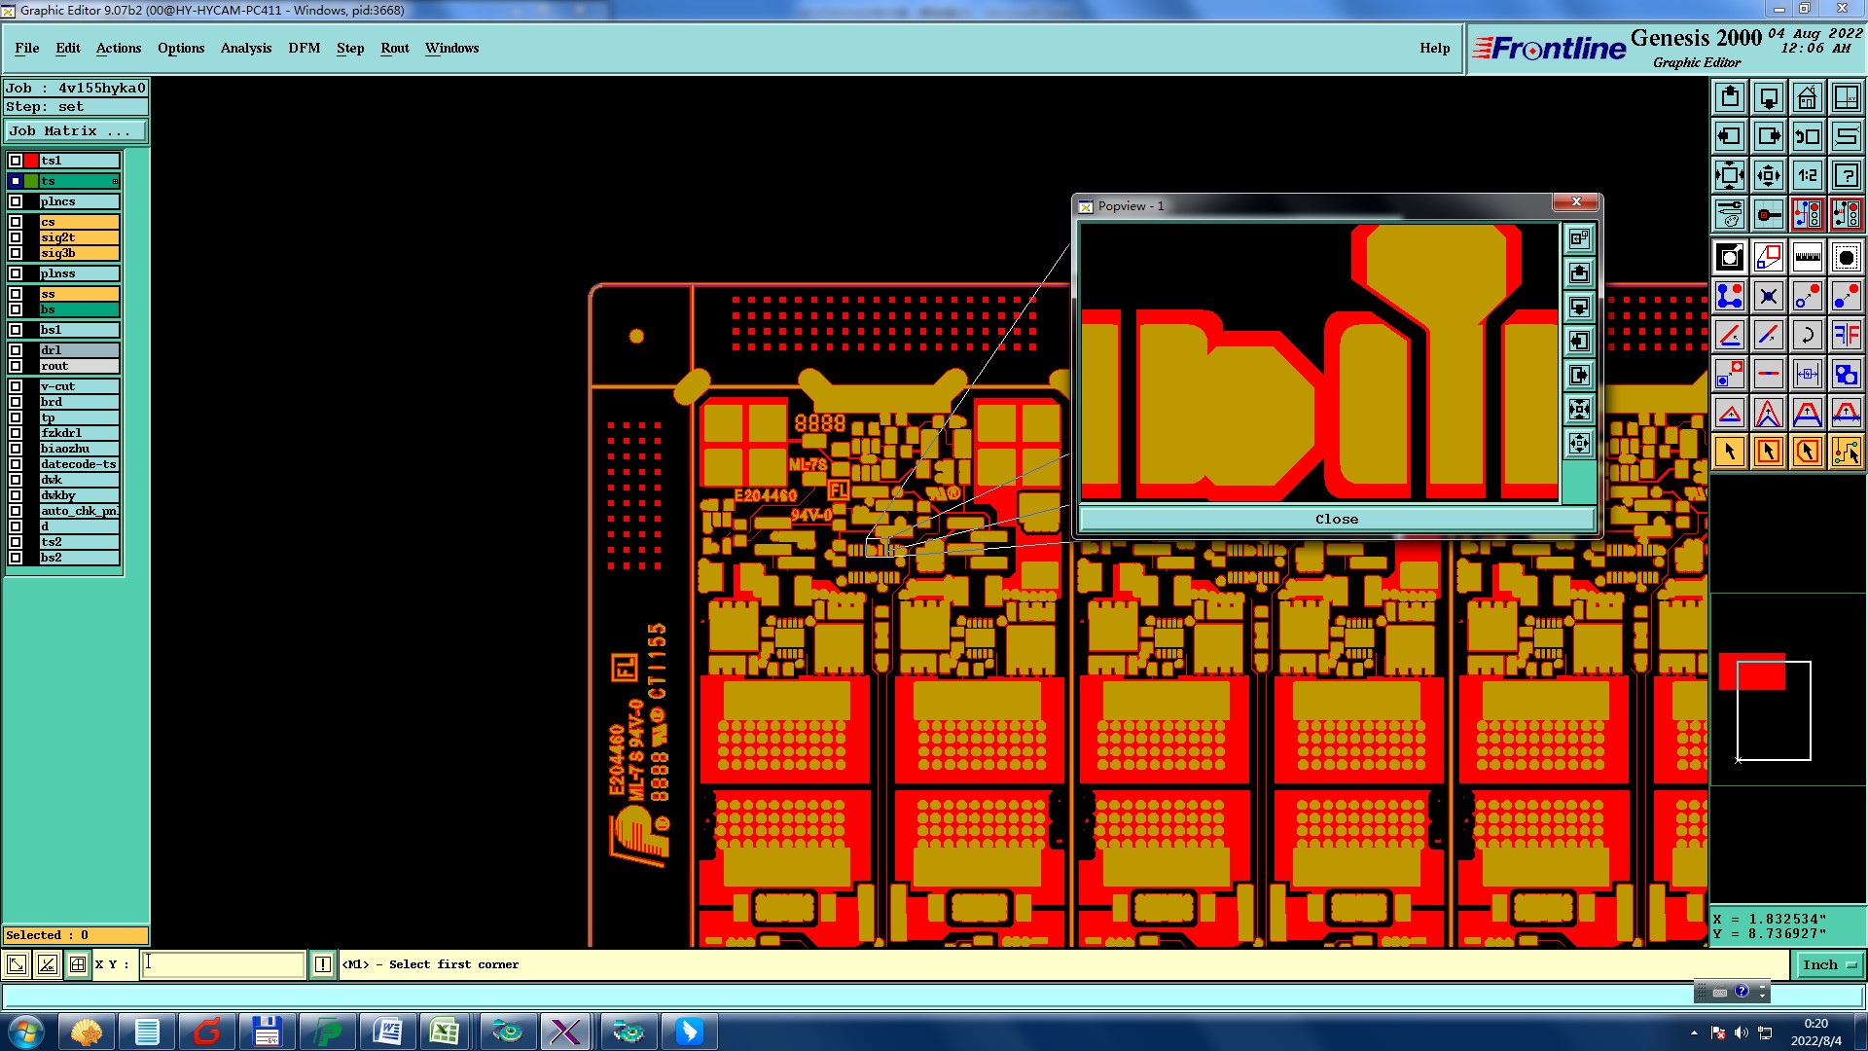Click the red ts1 layer color swatch
The height and width of the screenshot is (1051, 1868).
coord(31,161)
